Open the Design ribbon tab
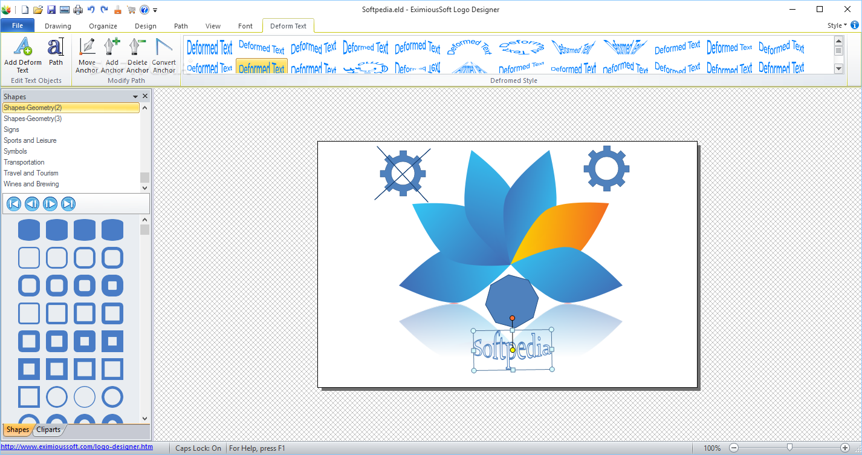 146,26
